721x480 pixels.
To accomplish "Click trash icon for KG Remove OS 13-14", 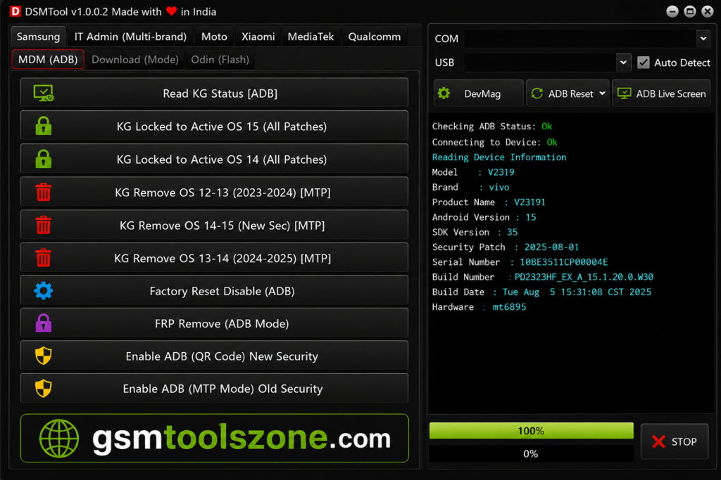I will tap(43, 258).
